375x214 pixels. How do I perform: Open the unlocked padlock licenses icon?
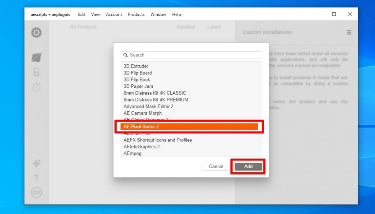pos(36,72)
